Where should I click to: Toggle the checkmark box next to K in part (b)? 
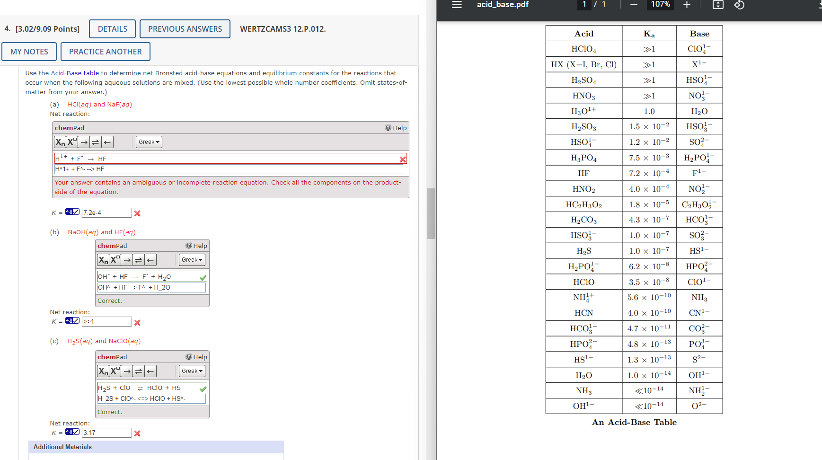[71, 320]
